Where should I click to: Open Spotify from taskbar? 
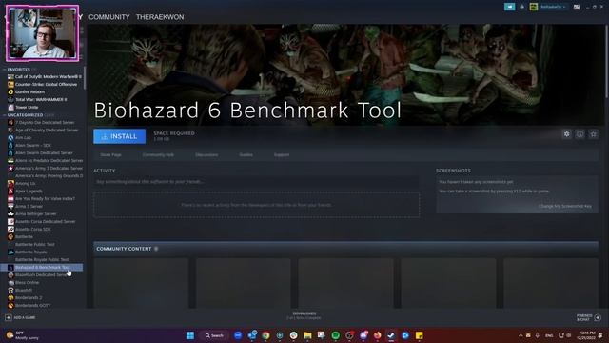click(x=336, y=335)
